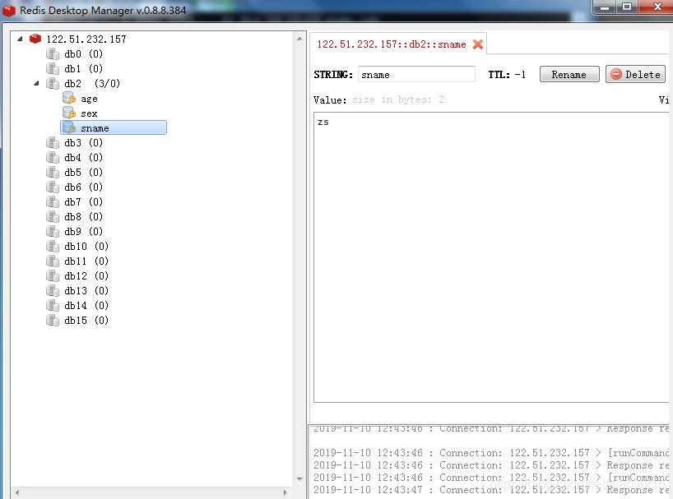The height and width of the screenshot is (499, 673).
Task: Click the database icon next to db13
Action: [53, 291]
